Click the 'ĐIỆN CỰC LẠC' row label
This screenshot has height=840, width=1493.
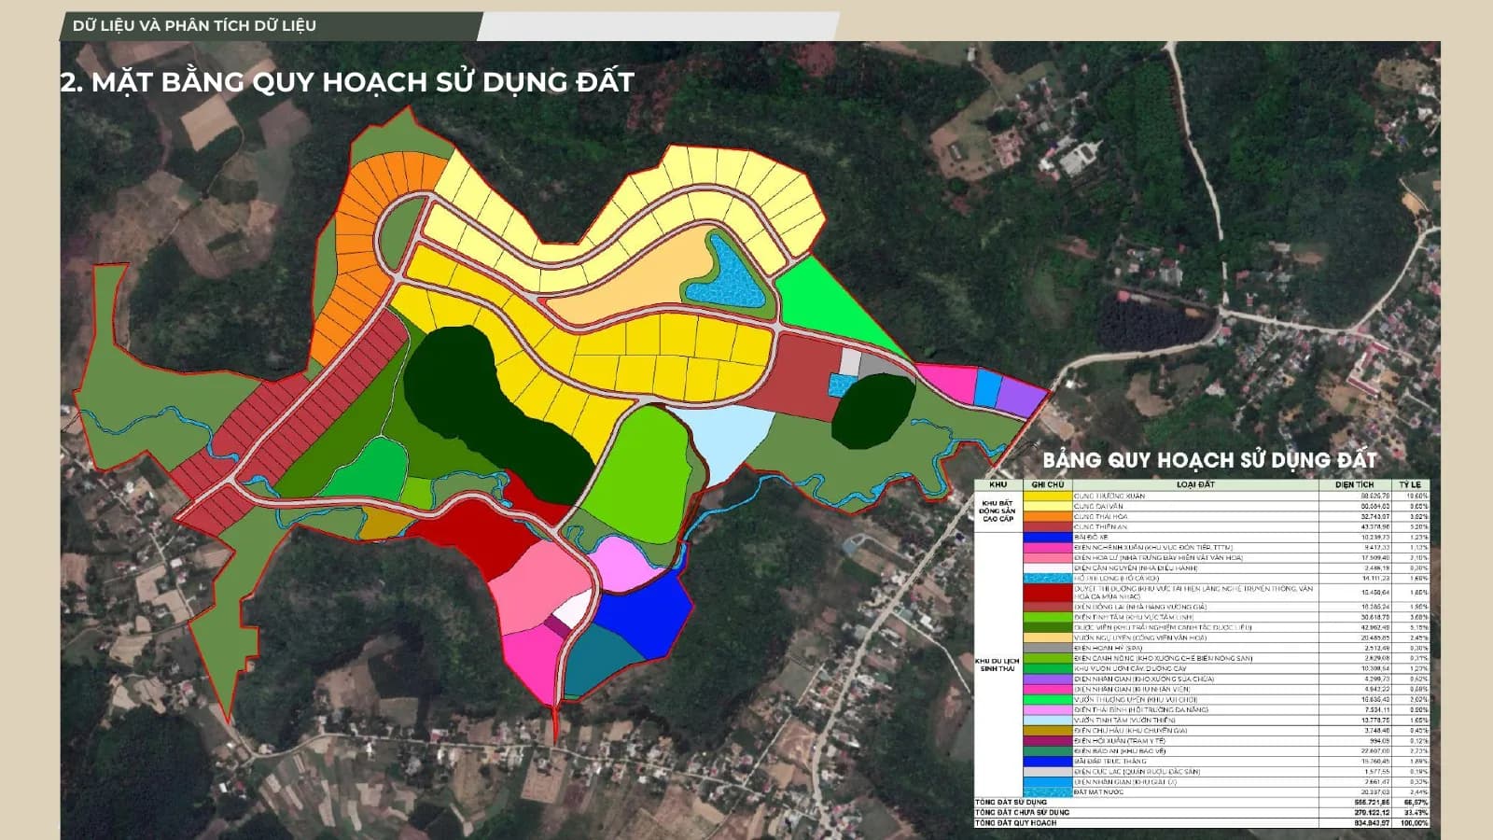pyautogui.click(x=1139, y=772)
